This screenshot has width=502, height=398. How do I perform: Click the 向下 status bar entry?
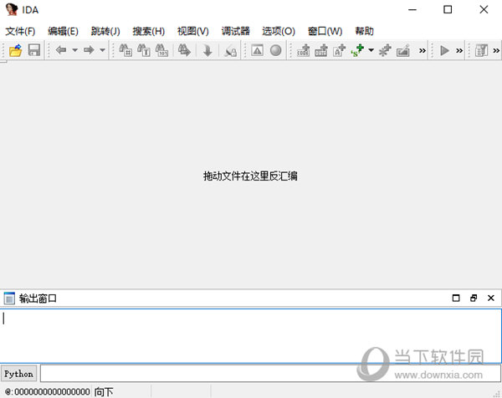click(104, 391)
